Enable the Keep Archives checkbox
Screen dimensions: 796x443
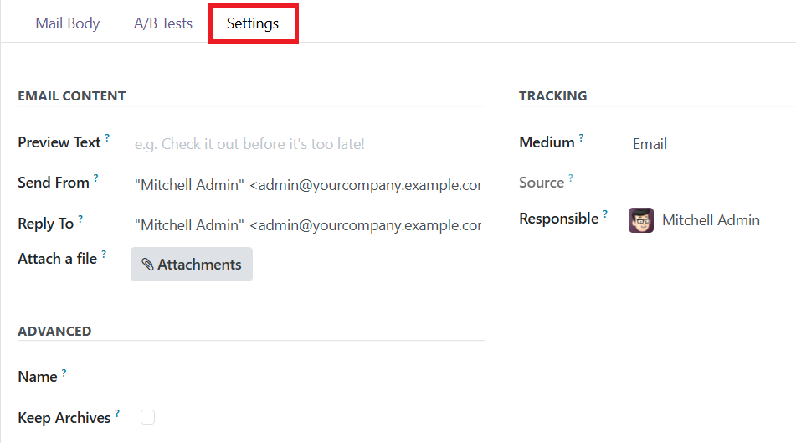147,417
